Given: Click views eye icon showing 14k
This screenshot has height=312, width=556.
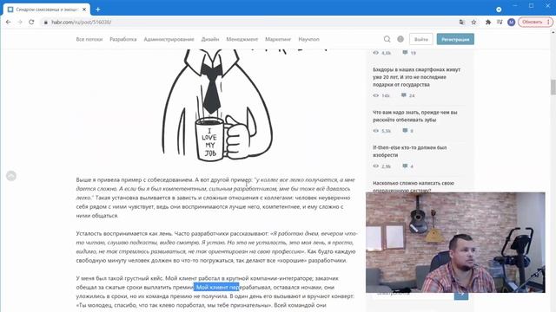Looking at the screenshot, I should pyautogui.click(x=376, y=95).
